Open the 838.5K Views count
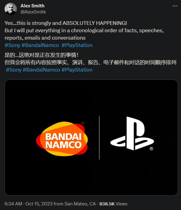Screen dimensions: 181x210 113,204
